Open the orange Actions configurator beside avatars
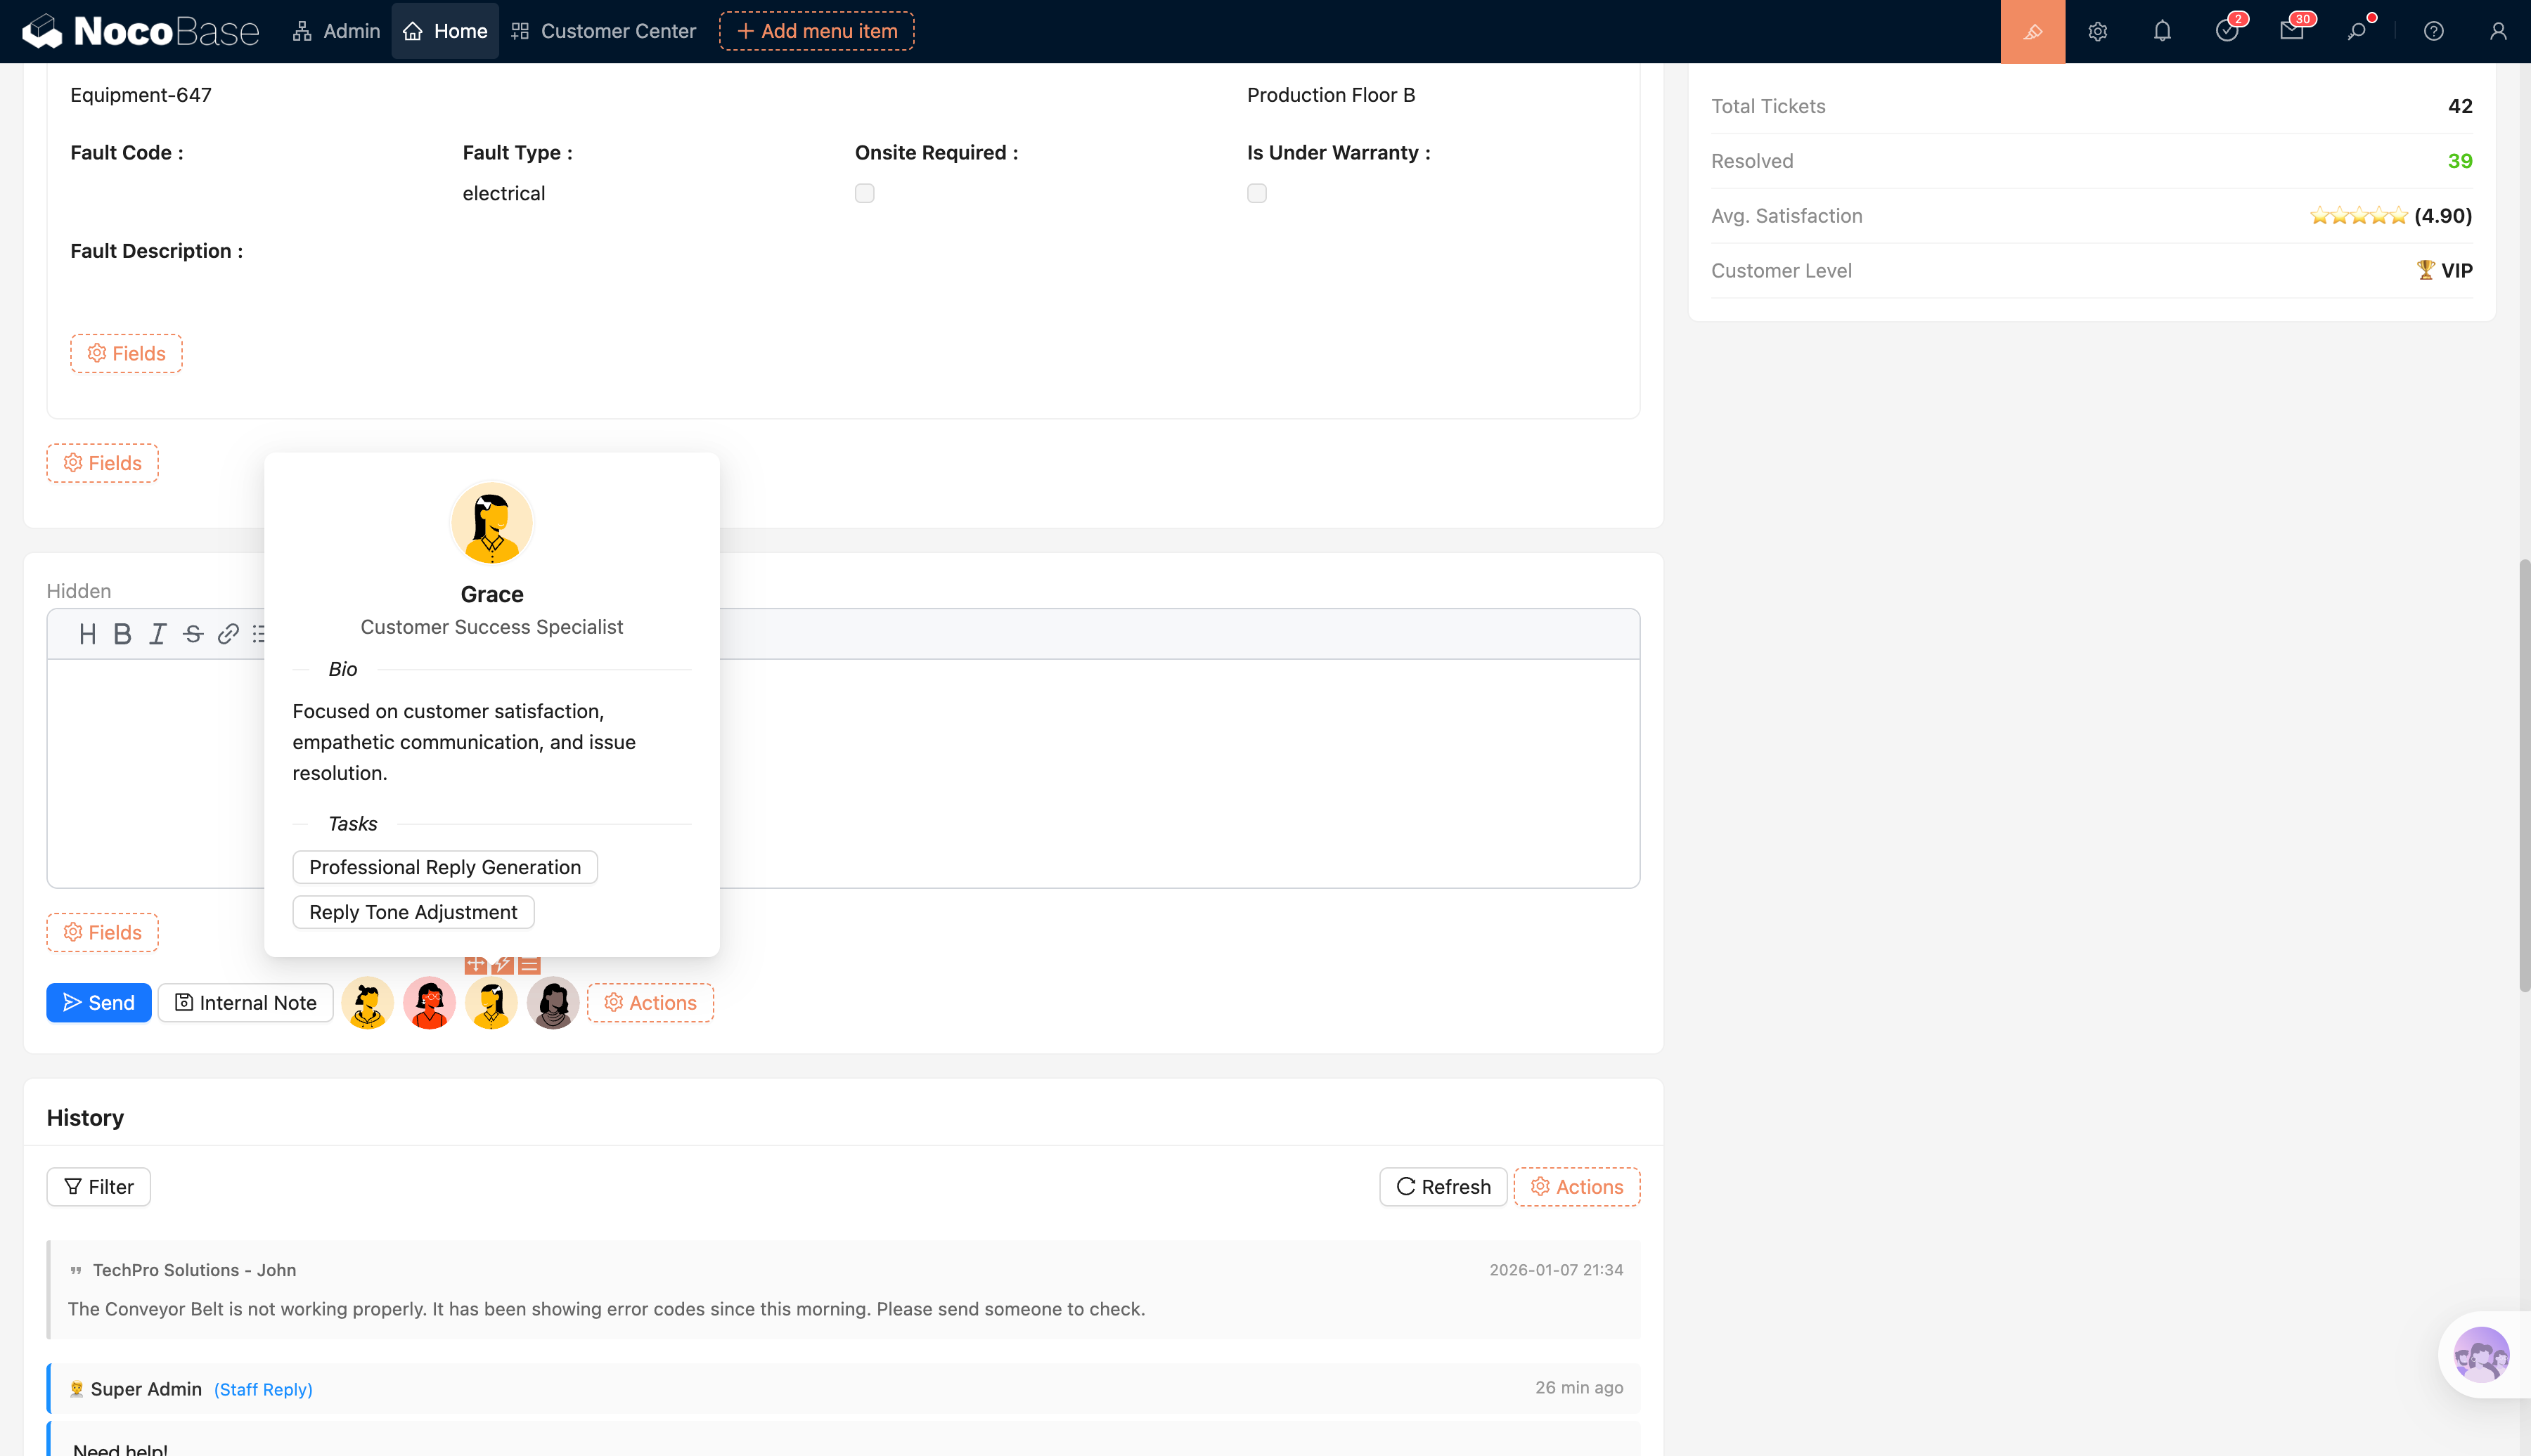This screenshot has height=1456, width=2531. (650, 1002)
